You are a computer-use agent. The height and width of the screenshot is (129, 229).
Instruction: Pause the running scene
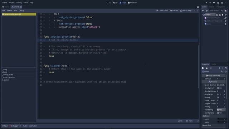pyautogui.click(x=210, y=3)
